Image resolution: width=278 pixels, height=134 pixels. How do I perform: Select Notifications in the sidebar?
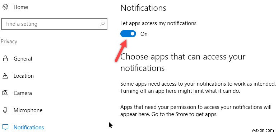point(29,127)
